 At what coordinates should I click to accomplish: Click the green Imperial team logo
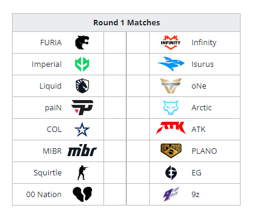point(82,64)
